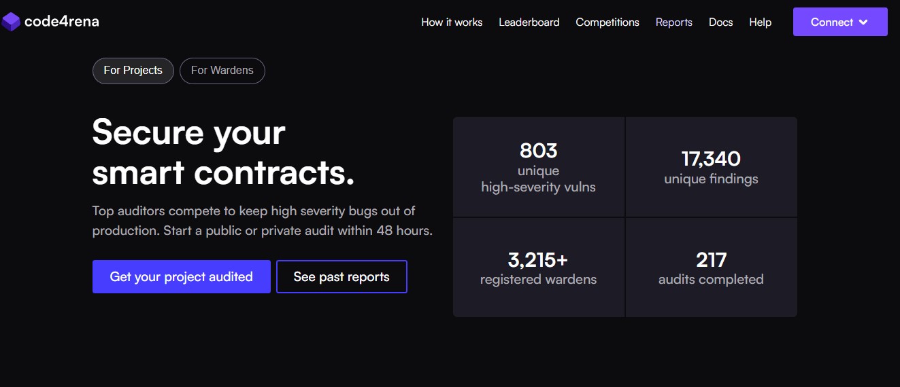Open the Docs link
Viewport: 900px width, 387px height.
pos(721,22)
